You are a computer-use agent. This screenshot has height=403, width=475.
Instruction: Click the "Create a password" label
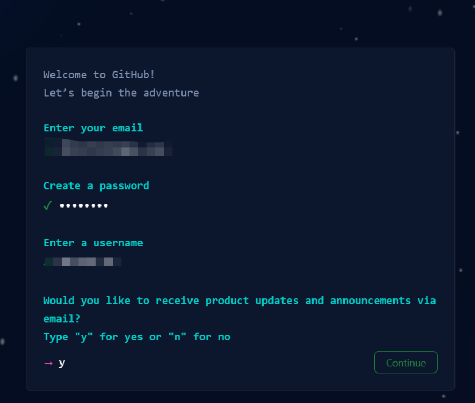pyautogui.click(x=96, y=186)
